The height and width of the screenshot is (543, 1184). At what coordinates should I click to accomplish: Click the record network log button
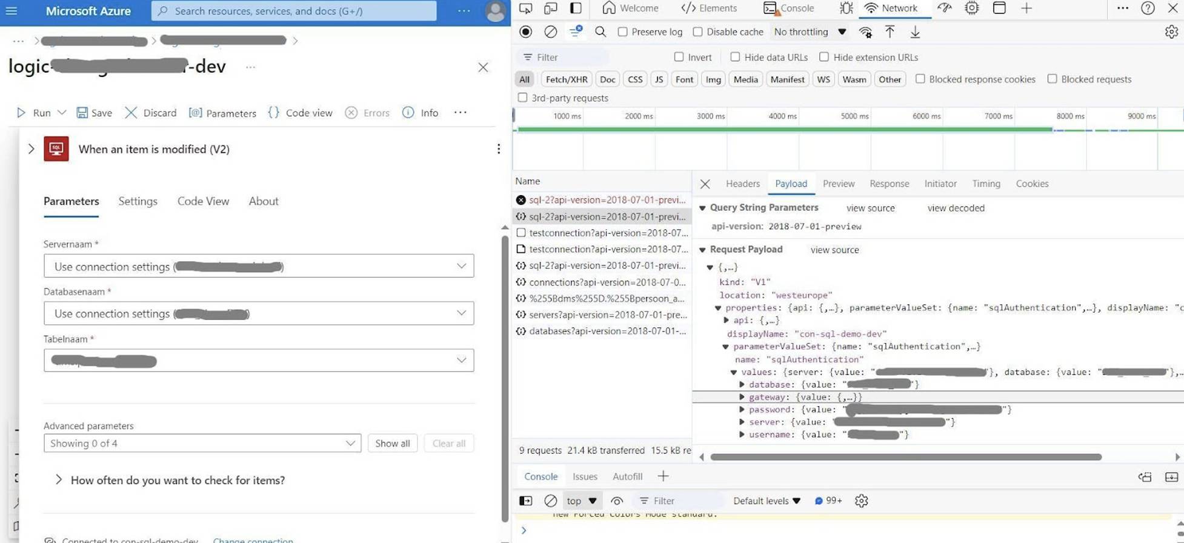(525, 32)
